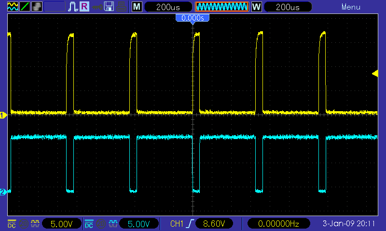The height and width of the screenshot is (231, 386).
Task: Click the M main timebase icon
Action: tap(137, 7)
